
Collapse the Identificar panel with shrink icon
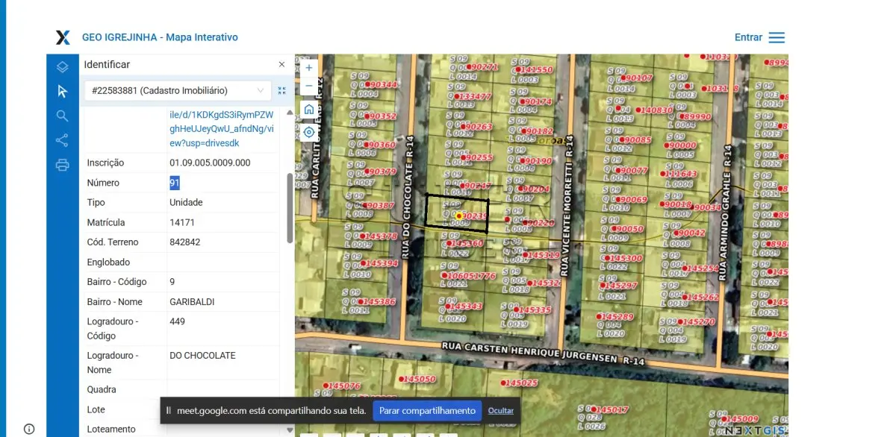(281, 90)
